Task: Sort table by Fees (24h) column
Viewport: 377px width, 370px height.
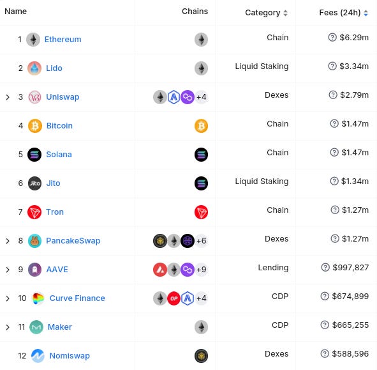Action: pos(344,13)
